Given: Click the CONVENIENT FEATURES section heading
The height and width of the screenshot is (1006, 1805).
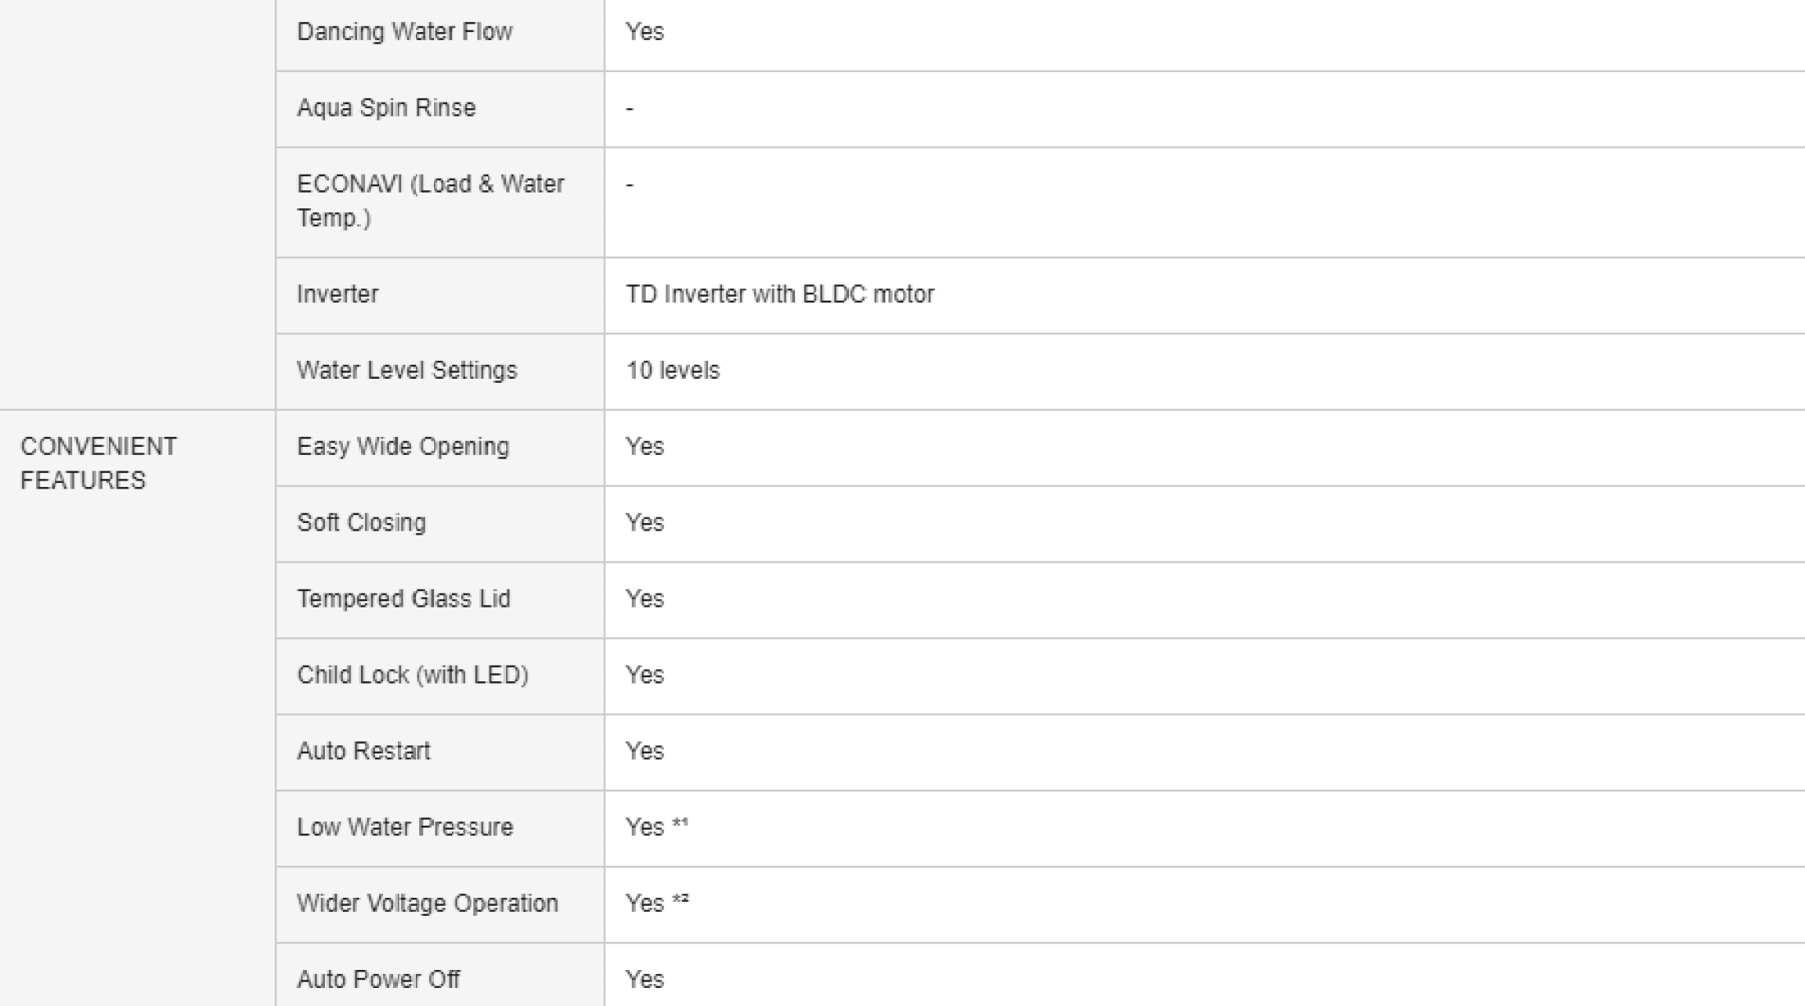Looking at the screenshot, I should (98, 463).
